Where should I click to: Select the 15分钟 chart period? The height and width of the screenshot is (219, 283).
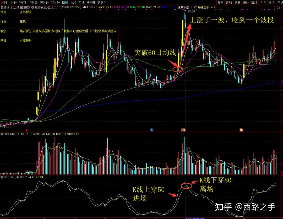pos(33,2)
